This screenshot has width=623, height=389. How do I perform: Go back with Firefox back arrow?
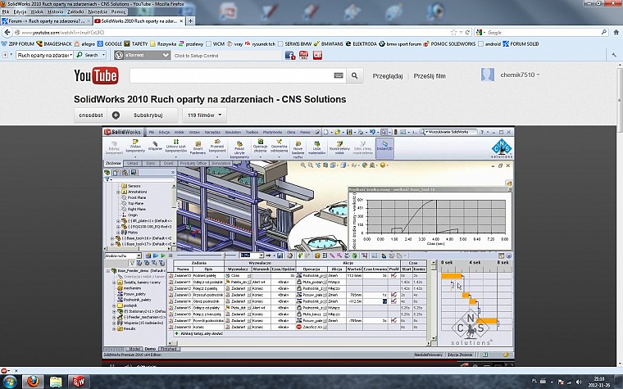coord(7,32)
